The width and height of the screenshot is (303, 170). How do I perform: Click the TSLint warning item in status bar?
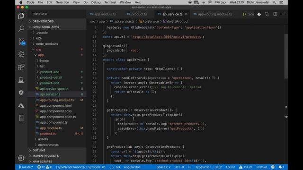point(246,167)
